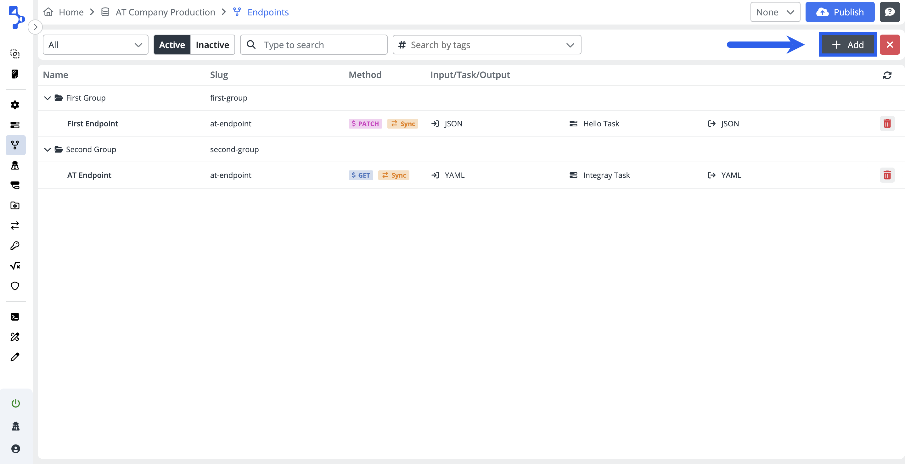Open the shield icon in sidebar
This screenshot has width=905, height=464.
(15, 286)
